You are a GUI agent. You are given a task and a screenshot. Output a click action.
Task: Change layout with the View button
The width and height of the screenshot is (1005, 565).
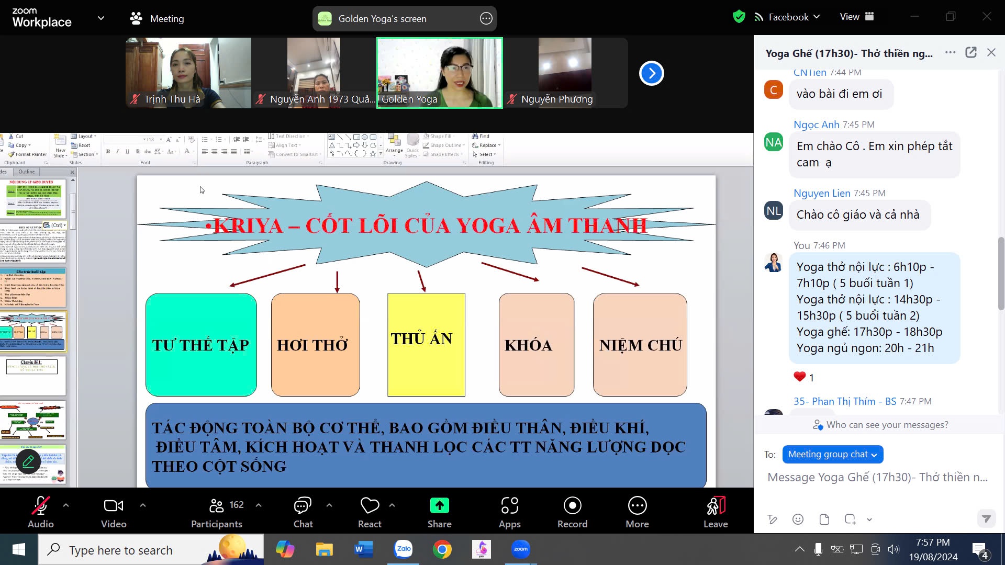tap(857, 17)
